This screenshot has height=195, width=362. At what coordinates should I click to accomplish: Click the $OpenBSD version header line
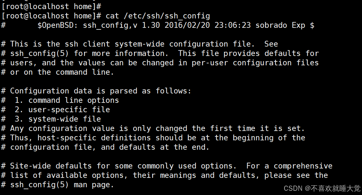click(158, 25)
